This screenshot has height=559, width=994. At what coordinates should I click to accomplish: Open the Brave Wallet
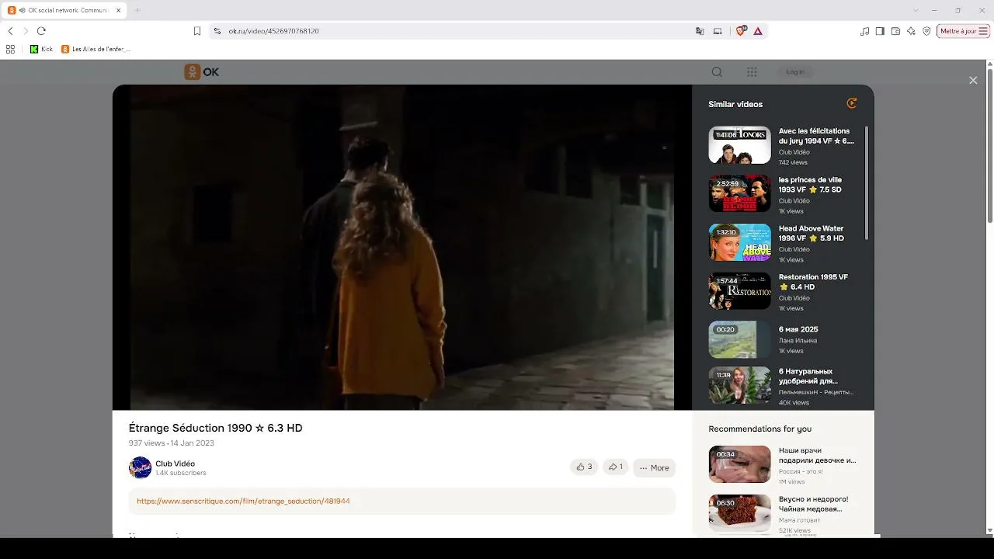tap(895, 31)
